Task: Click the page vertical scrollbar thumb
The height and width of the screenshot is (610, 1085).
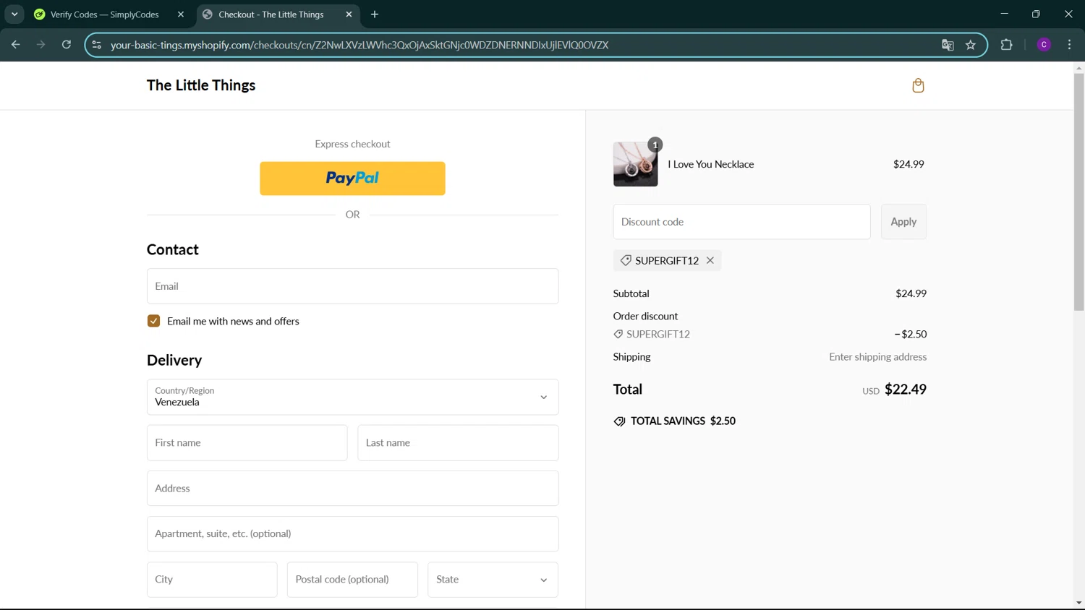Action: pyautogui.click(x=1078, y=192)
